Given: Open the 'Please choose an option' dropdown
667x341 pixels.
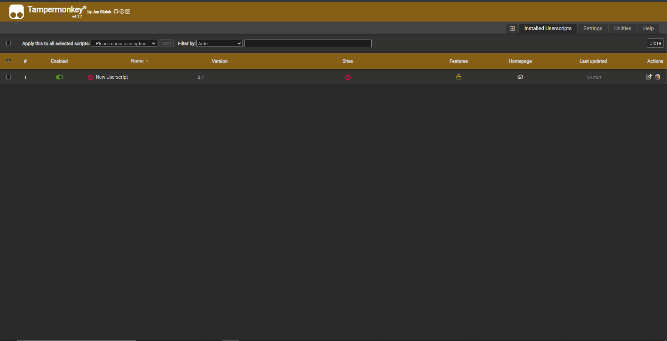Looking at the screenshot, I should click(124, 43).
